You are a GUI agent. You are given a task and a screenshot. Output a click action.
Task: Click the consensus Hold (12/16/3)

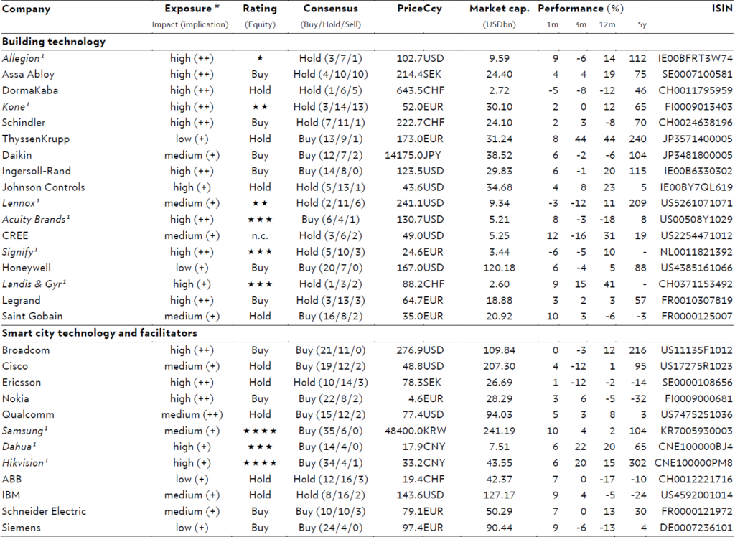(x=330, y=479)
